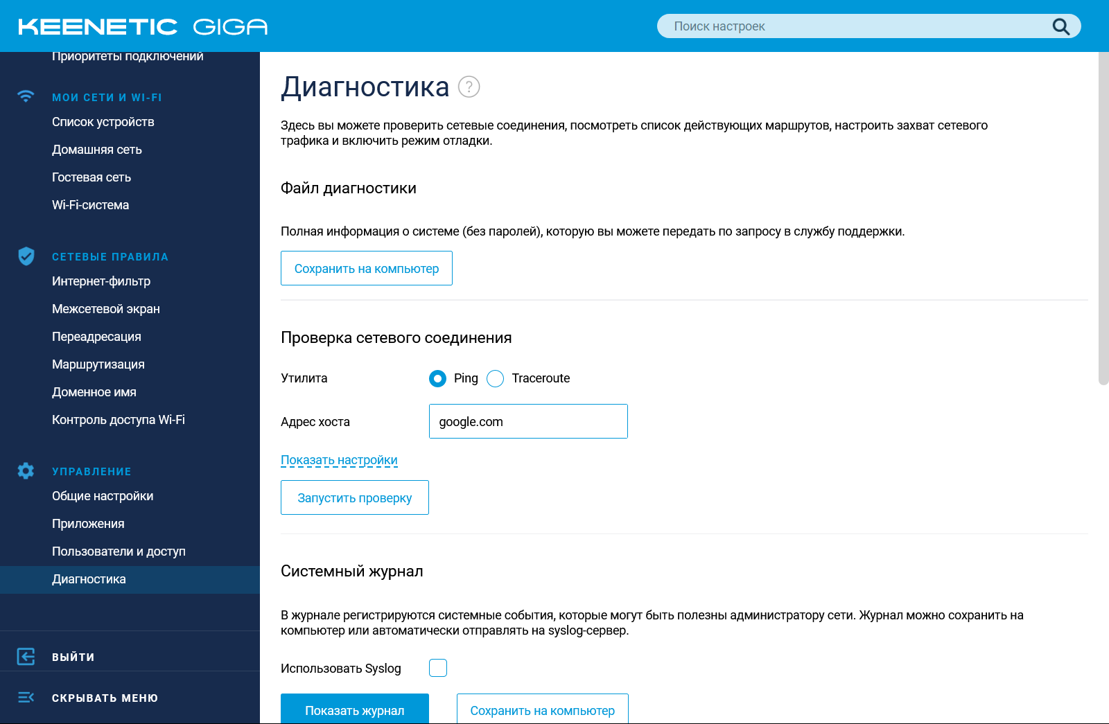Screen dimensions: 1109x724
Task: Click Проверка сетевого соединения heading
Action: (x=396, y=337)
